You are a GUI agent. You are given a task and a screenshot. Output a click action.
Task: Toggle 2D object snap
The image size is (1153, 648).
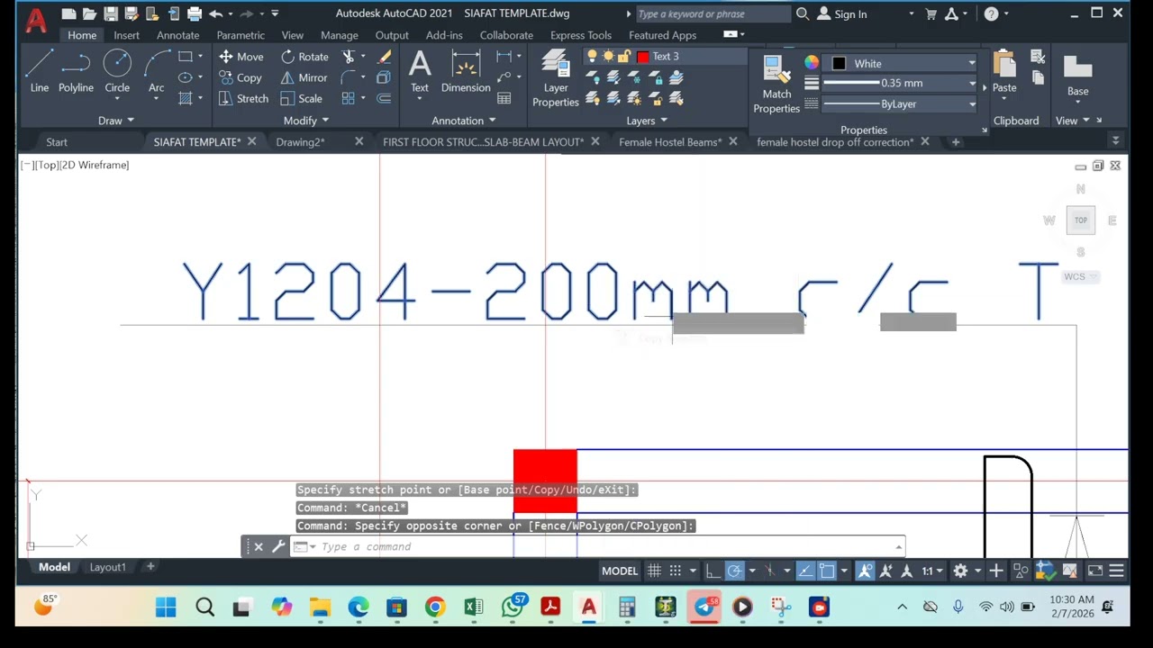827,571
